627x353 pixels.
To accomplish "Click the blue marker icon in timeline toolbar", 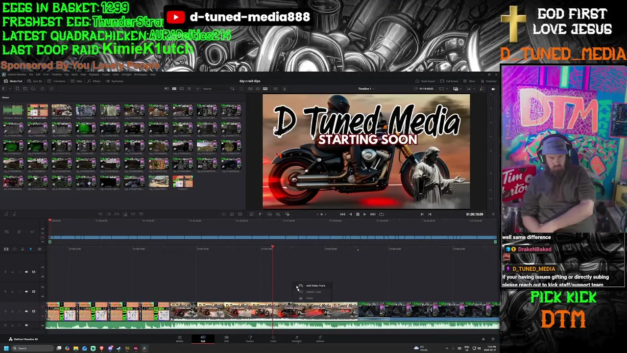I will point(30,249).
